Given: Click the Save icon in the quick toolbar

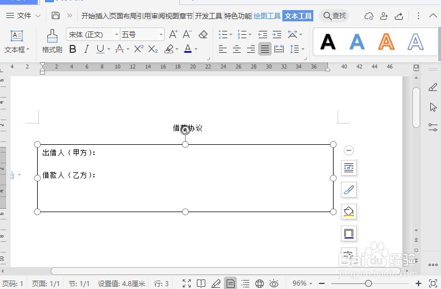Looking at the screenshot, I should (55, 16).
